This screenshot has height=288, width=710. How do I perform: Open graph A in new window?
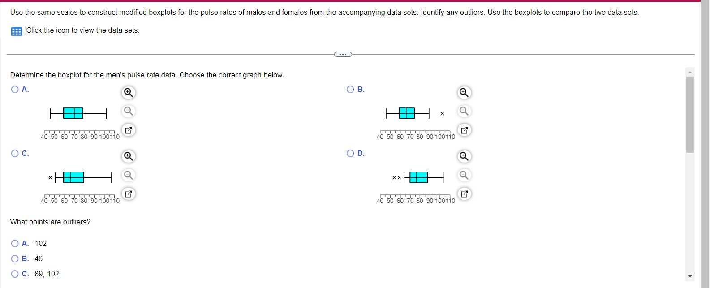(129, 130)
